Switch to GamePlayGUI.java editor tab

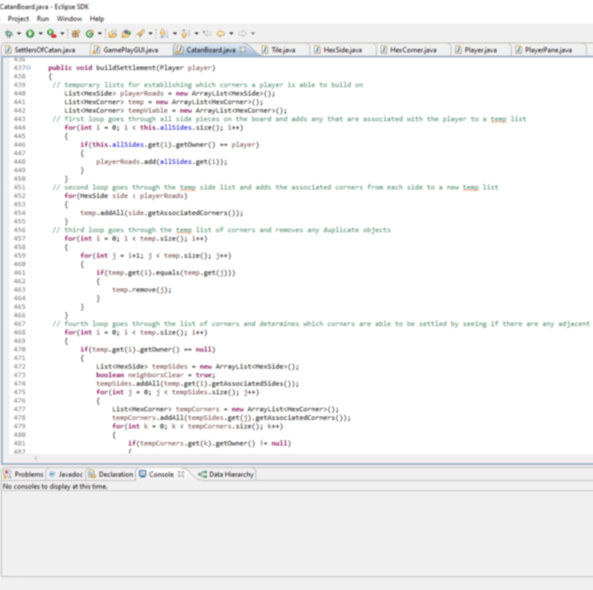pyautogui.click(x=130, y=50)
